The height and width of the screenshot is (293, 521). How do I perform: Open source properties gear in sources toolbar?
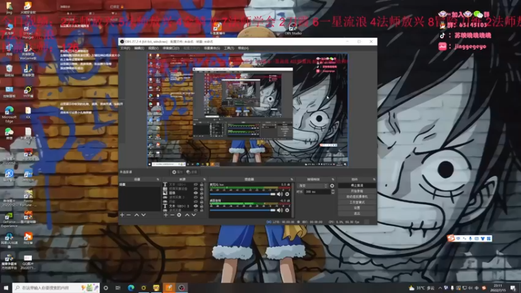tap(179, 215)
